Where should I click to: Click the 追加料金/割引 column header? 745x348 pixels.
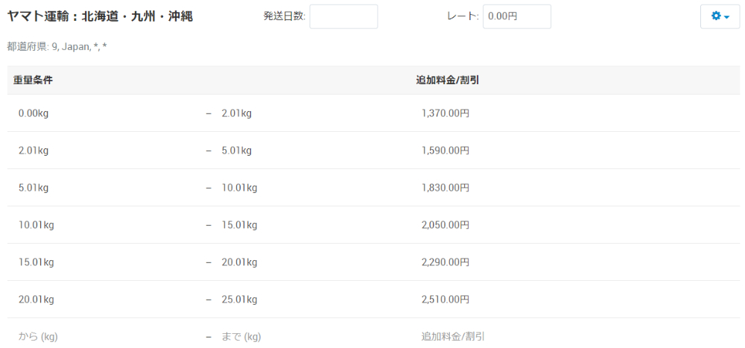coord(448,80)
